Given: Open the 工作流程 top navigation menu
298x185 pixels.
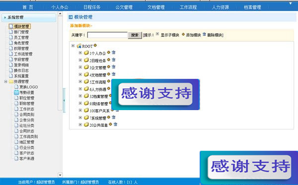Looking at the screenshot, I should point(188,7).
